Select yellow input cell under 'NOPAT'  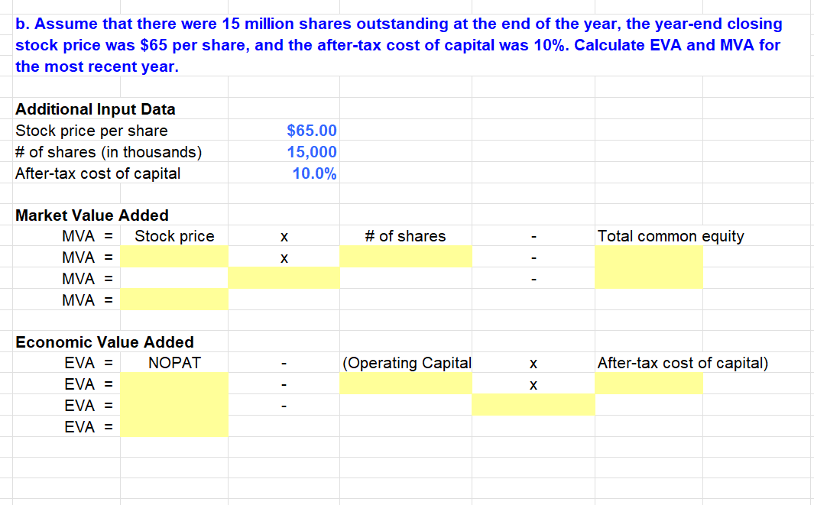click(174, 384)
